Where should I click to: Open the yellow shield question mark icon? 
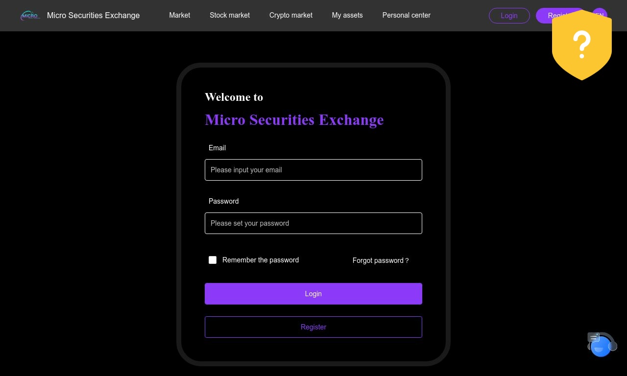(x=582, y=45)
